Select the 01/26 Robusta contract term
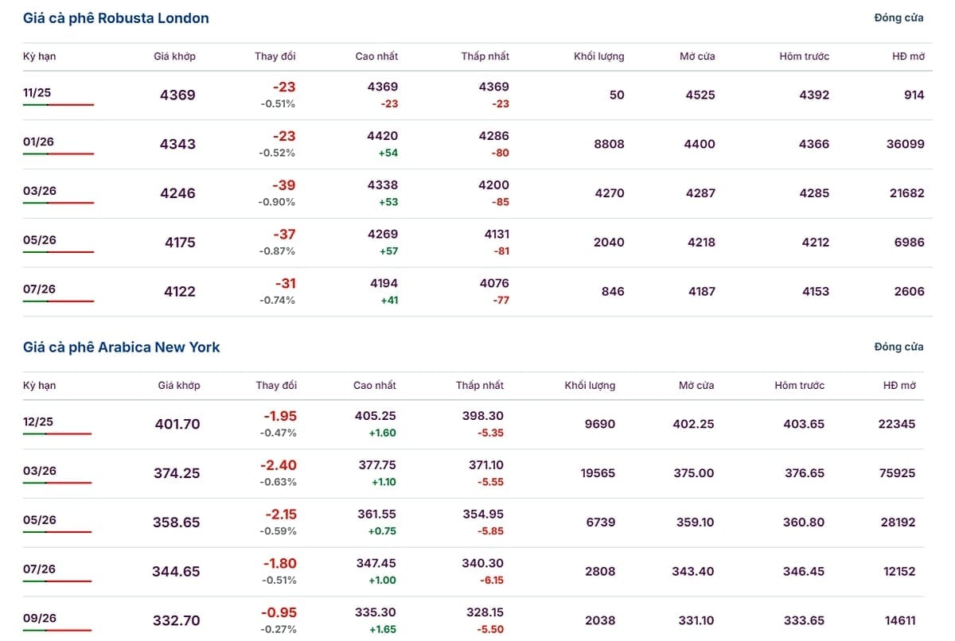This screenshot has height=641, width=955. click(37, 142)
